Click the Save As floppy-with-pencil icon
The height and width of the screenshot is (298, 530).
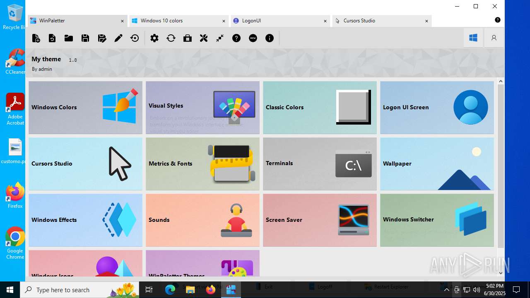[x=102, y=38]
